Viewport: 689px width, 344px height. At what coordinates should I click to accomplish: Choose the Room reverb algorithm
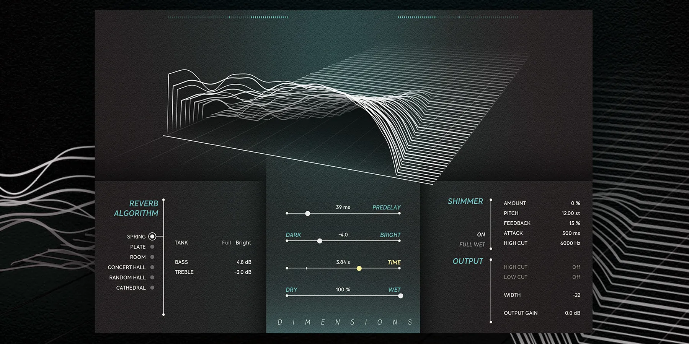tap(152, 257)
